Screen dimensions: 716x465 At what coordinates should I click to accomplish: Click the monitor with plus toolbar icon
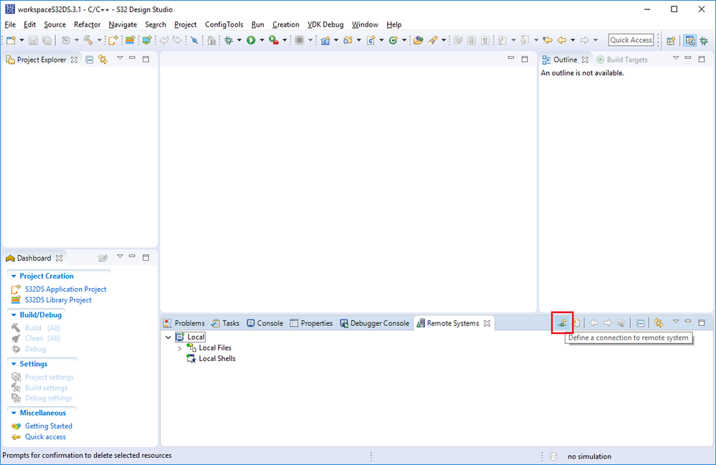[147, 40]
